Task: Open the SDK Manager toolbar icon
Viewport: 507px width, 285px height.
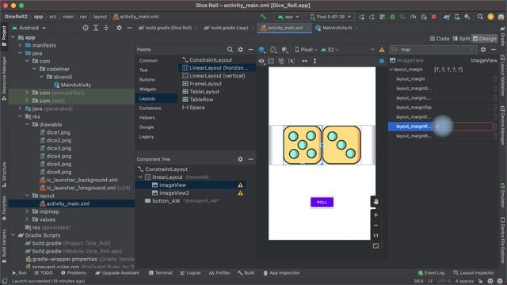Action: (467, 17)
